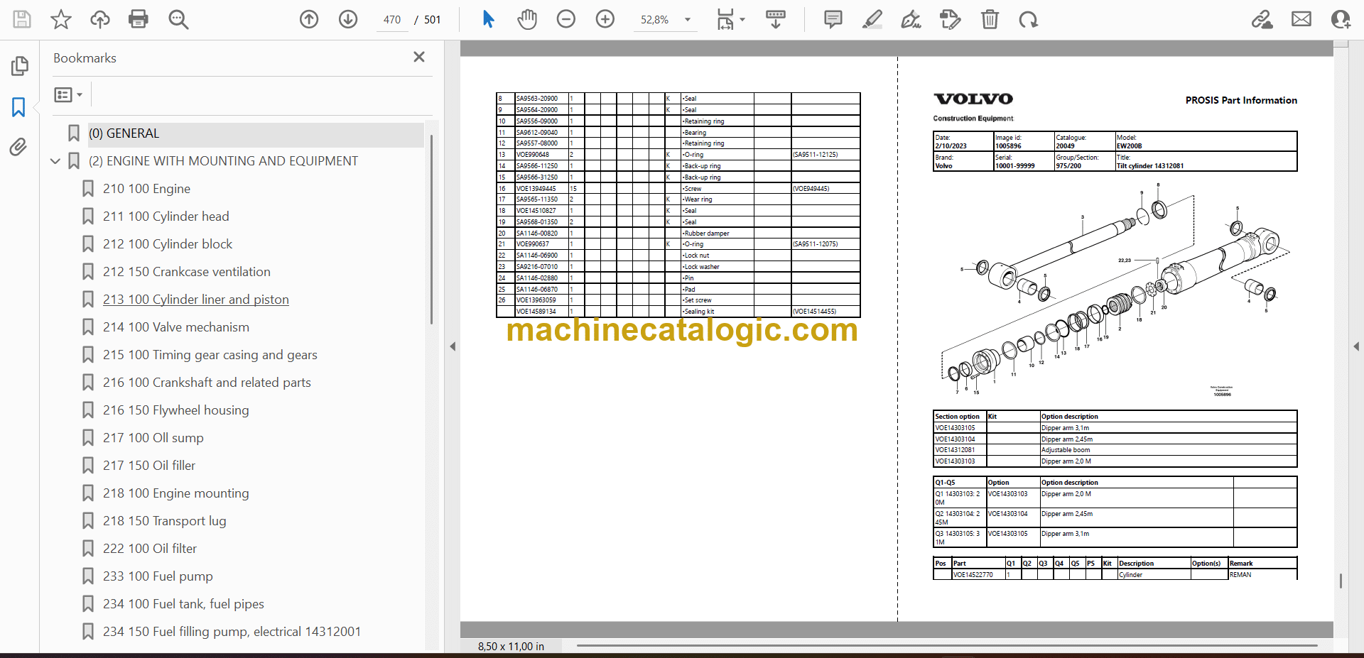Go to 216 100 Crankshaft and related parts
The width and height of the screenshot is (1364, 658).
pos(207,383)
